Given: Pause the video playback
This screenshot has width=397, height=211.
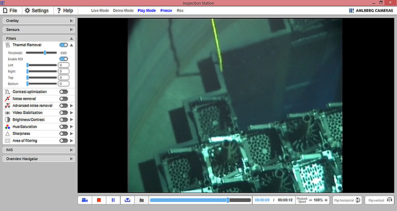Looking at the screenshot, I should [113, 200].
